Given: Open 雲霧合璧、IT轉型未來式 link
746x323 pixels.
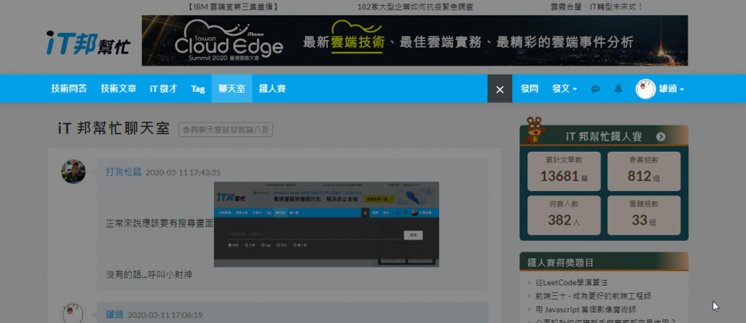Looking at the screenshot, I should [596, 7].
